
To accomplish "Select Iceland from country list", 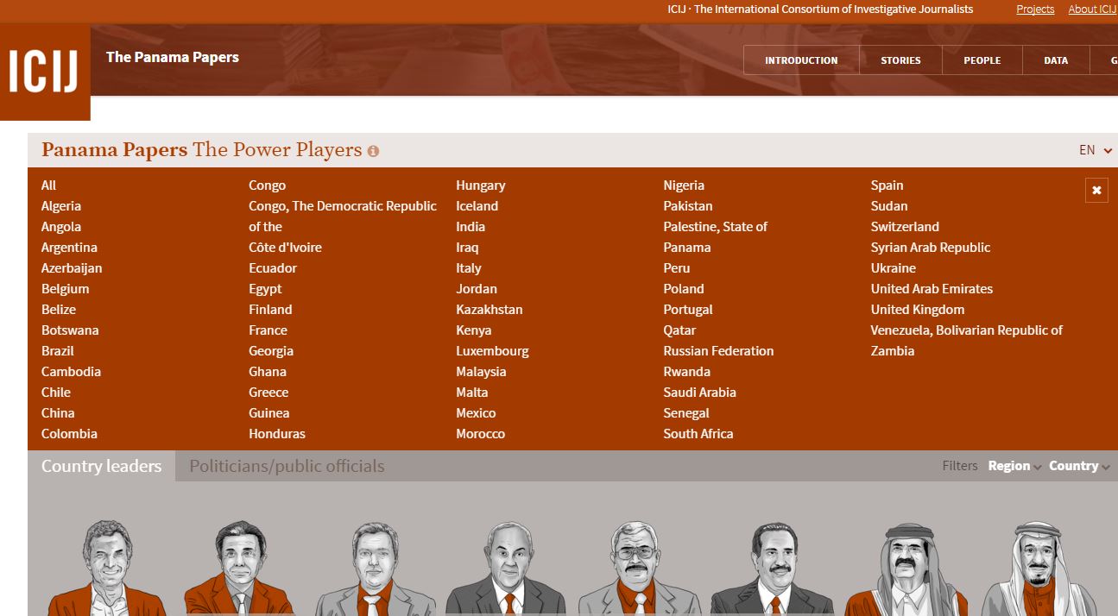I will 477,206.
